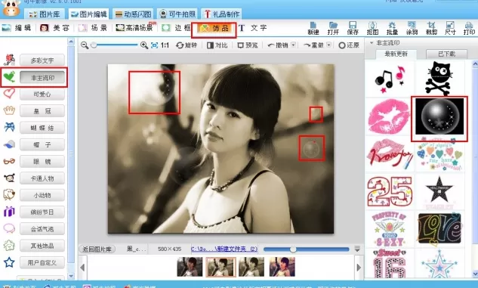This screenshot has height=288, width=478.
Task: Pick the glass bubble sphere sticker
Action: 439,116
